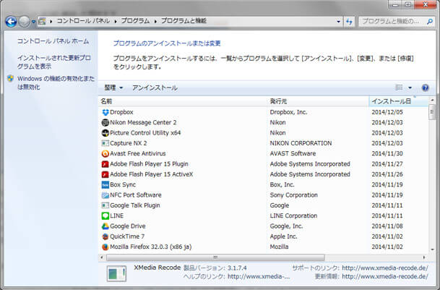Open help with the blue question icon
The height and width of the screenshot is (290, 440).
425,88
